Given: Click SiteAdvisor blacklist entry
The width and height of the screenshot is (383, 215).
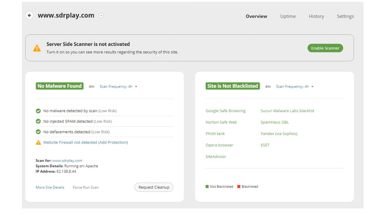Looking at the screenshot, I should click(216, 156).
